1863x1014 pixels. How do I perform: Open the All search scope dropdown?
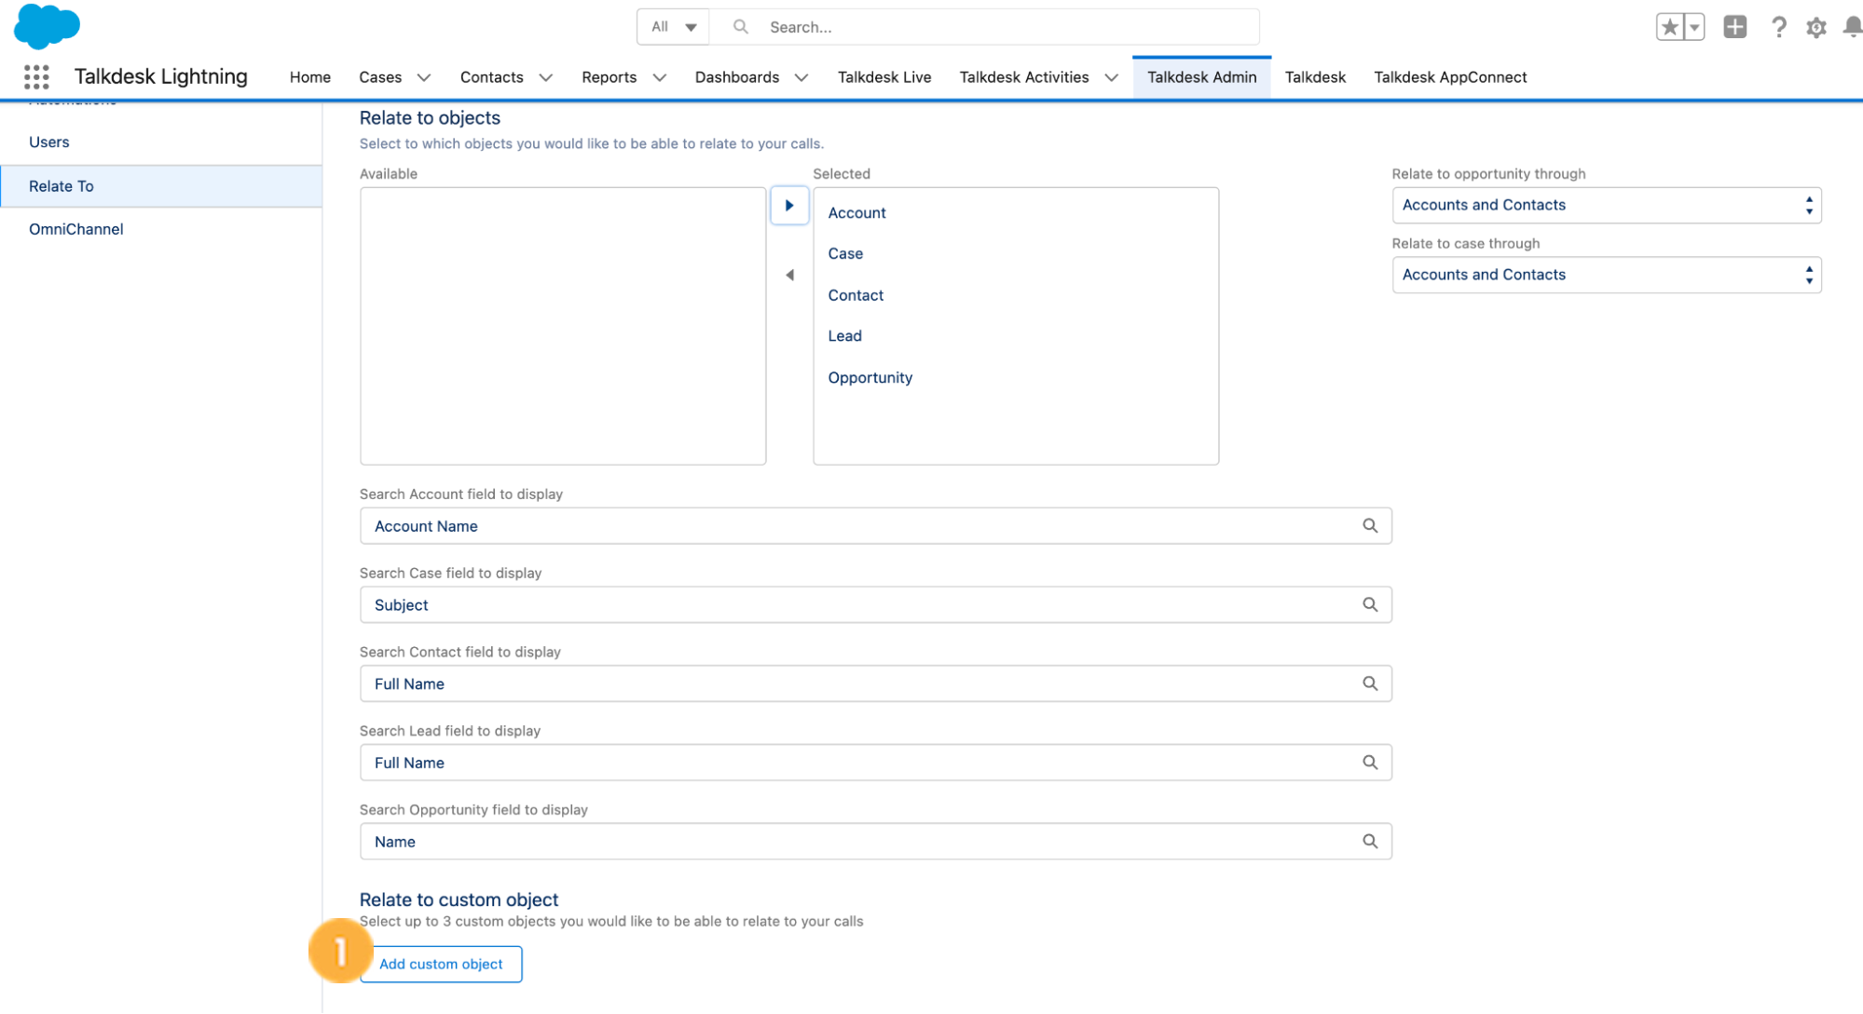pos(673,27)
